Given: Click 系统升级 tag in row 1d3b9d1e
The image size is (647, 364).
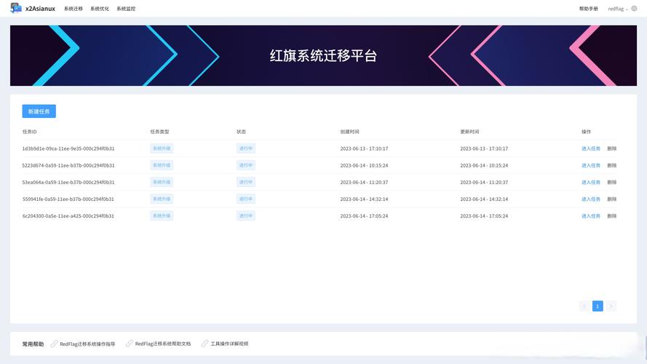Looking at the screenshot, I should (x=162, y=149).
